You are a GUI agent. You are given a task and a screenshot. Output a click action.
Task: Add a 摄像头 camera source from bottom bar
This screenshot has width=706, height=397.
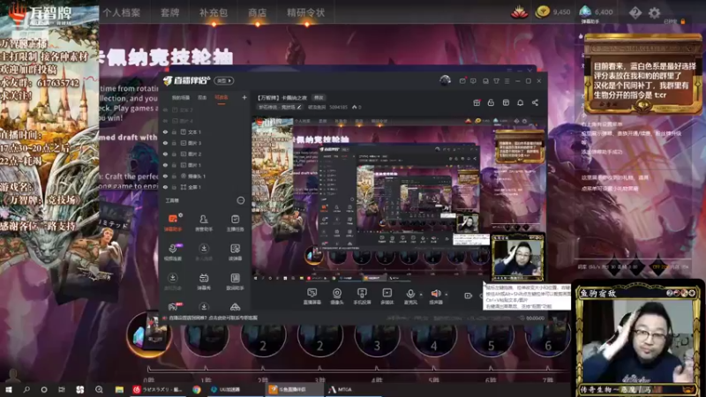337,296
